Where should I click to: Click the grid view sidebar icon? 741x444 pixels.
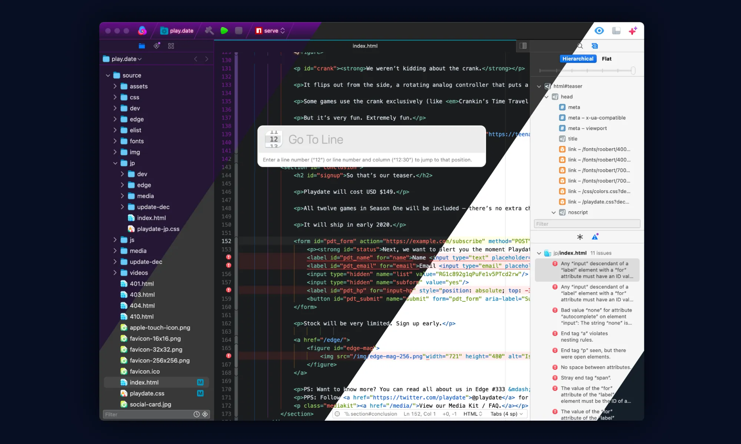click(171, 46)
